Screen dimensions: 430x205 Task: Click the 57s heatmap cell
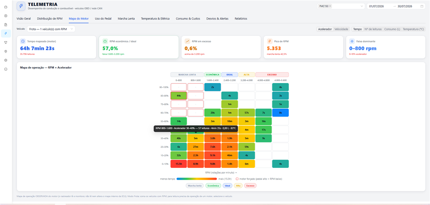pyautogui.click(x=247, y=113)
